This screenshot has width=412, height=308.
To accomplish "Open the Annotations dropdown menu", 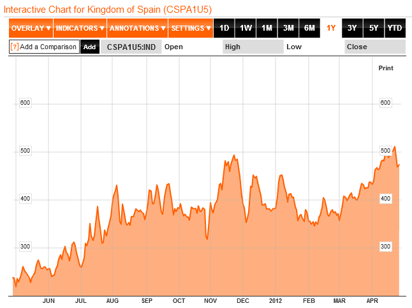I will 137,28.
